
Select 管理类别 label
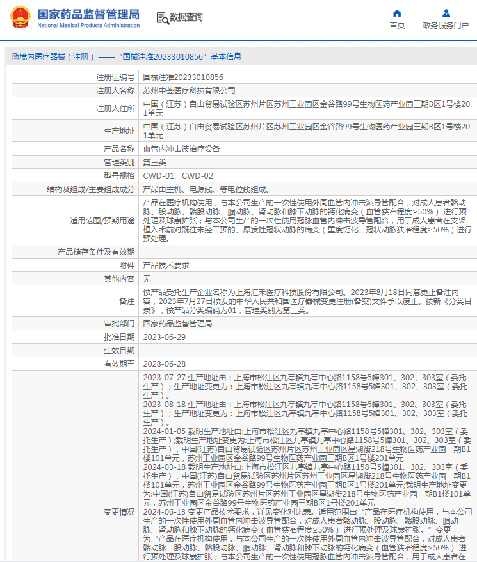(119, 163)
